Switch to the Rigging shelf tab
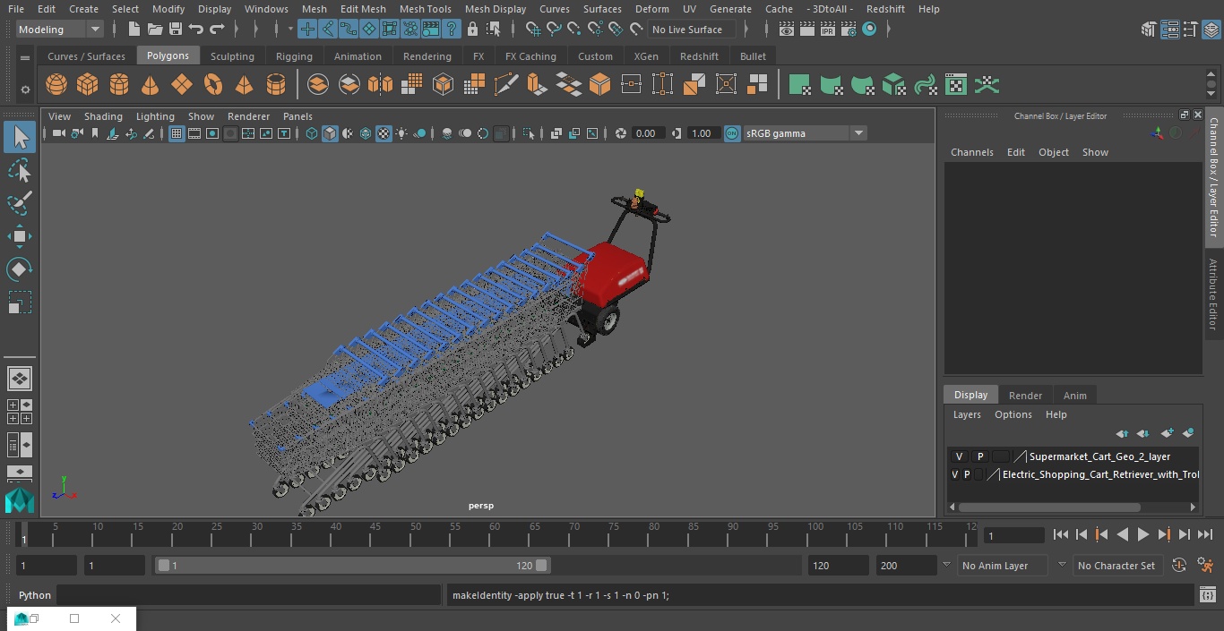 pos(294,55)
